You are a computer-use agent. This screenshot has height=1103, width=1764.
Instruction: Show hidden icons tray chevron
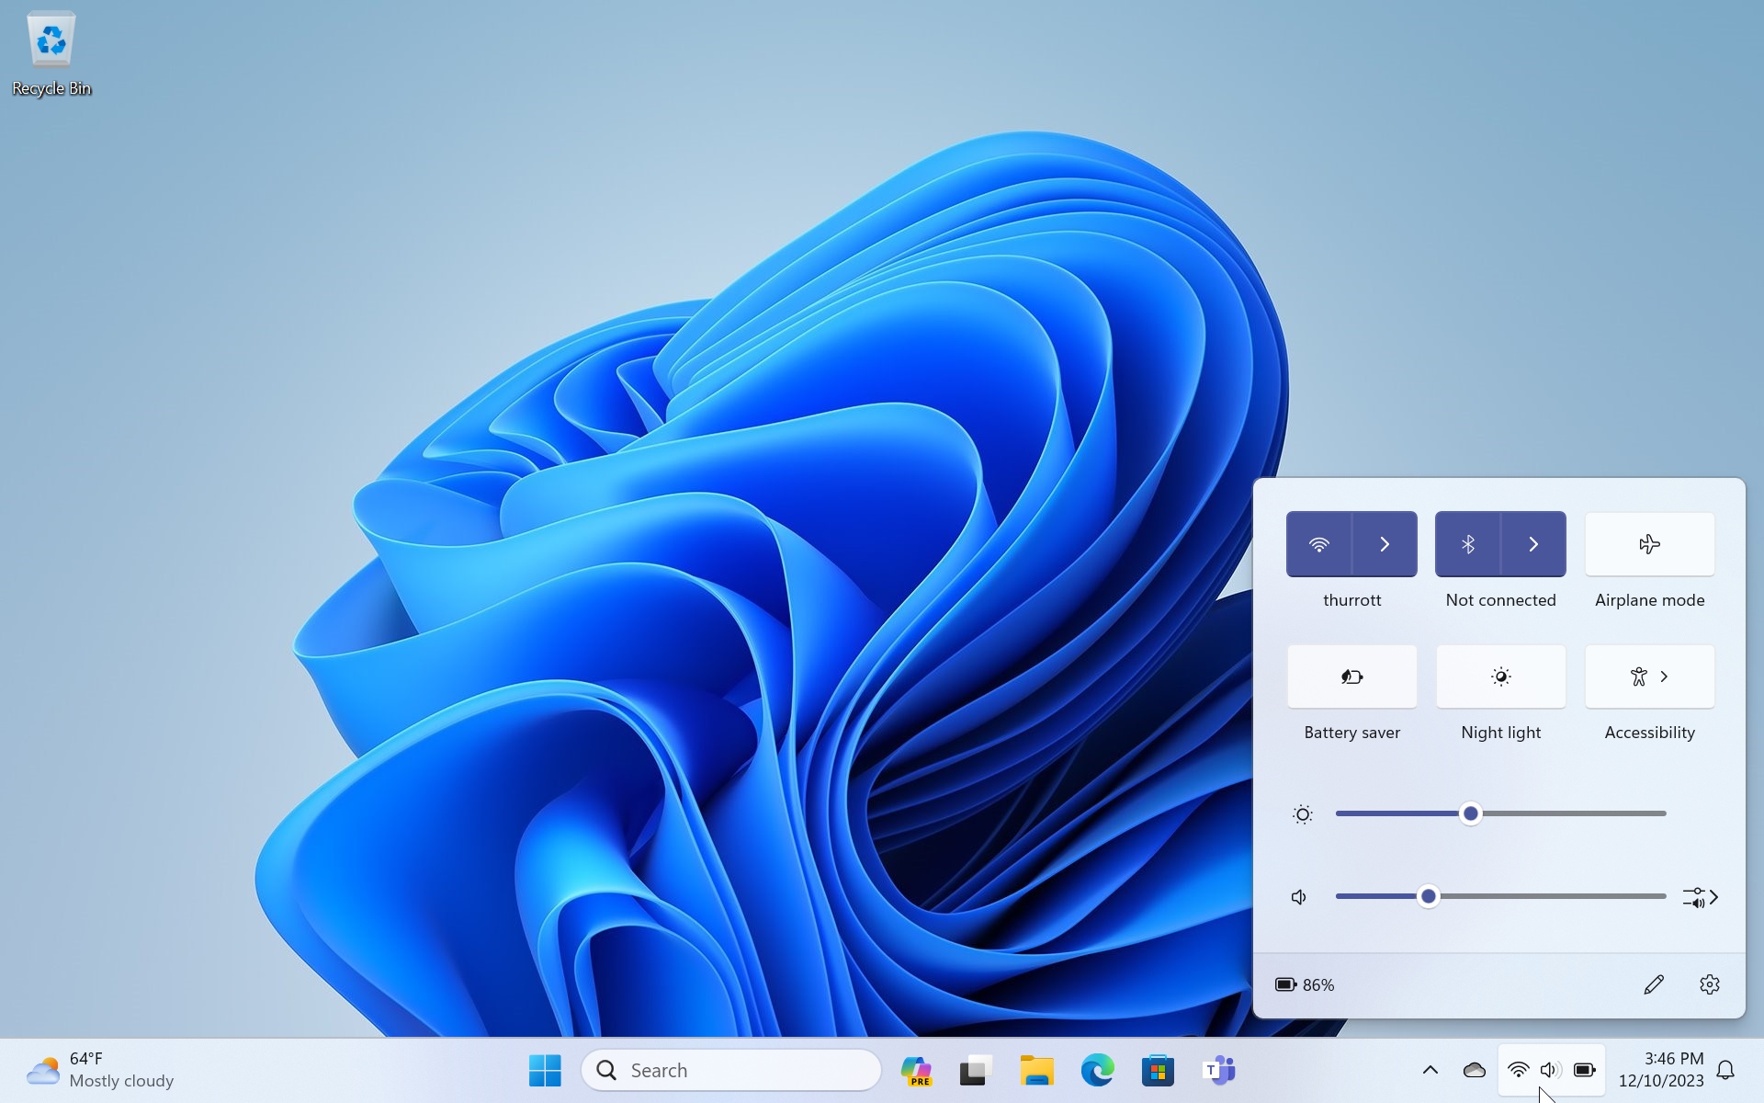(1430, 1070)
